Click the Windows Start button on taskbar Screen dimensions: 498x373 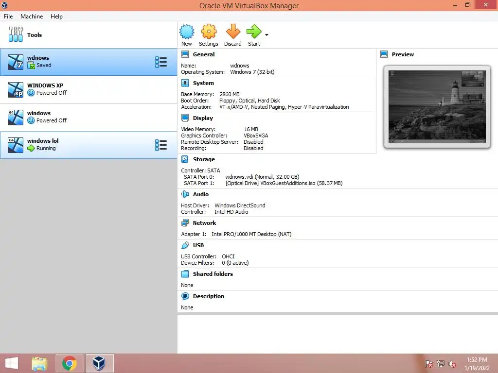click(x=12, y=363)
